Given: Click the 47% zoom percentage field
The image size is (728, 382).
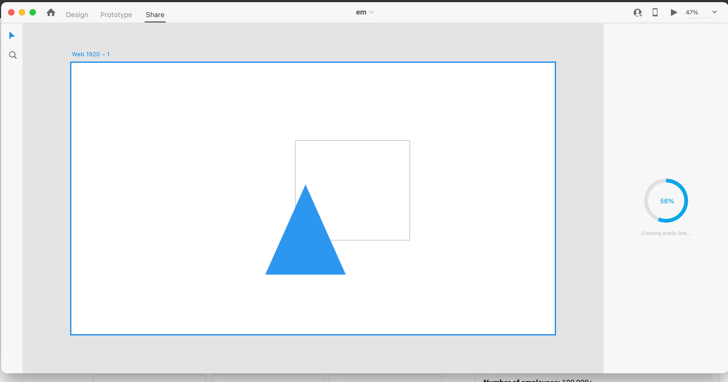Looking at the screenshot, I should (692, 12).
